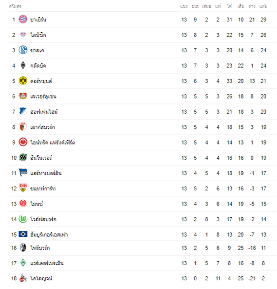This screenshot has height=289, width=277.
Task: Open the ไอน์ทรัค แฟร้งค์เฟิร์ต team link
Action: [53, 143]
